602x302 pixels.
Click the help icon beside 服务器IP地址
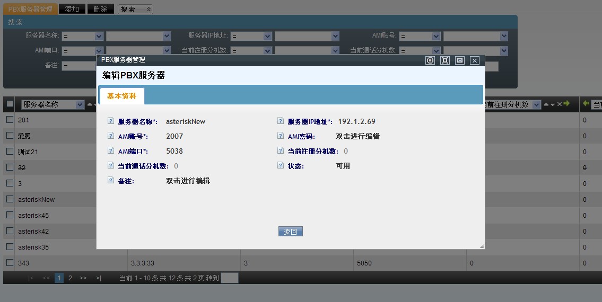click(281, 121)
